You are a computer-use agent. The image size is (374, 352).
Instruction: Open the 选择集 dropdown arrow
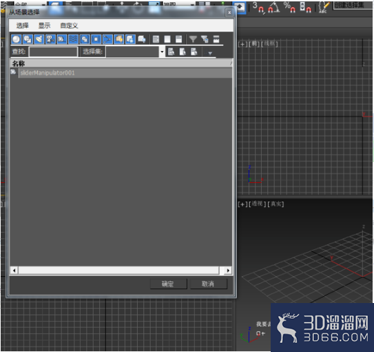point(162,52)
